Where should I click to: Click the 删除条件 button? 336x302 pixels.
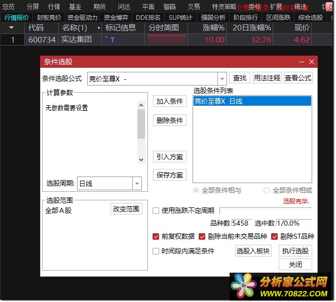[170, 120]
